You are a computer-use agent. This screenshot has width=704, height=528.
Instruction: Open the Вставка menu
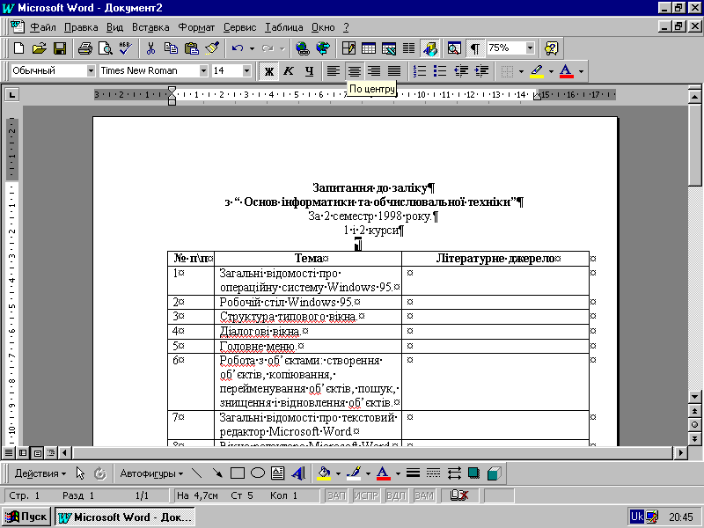[150, 27]
